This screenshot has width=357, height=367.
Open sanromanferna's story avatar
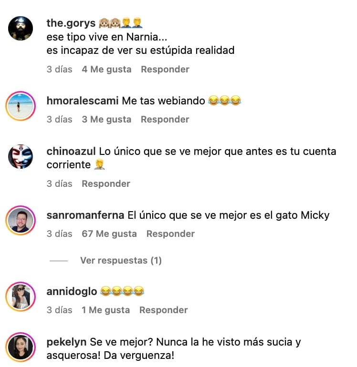[21, 220]
